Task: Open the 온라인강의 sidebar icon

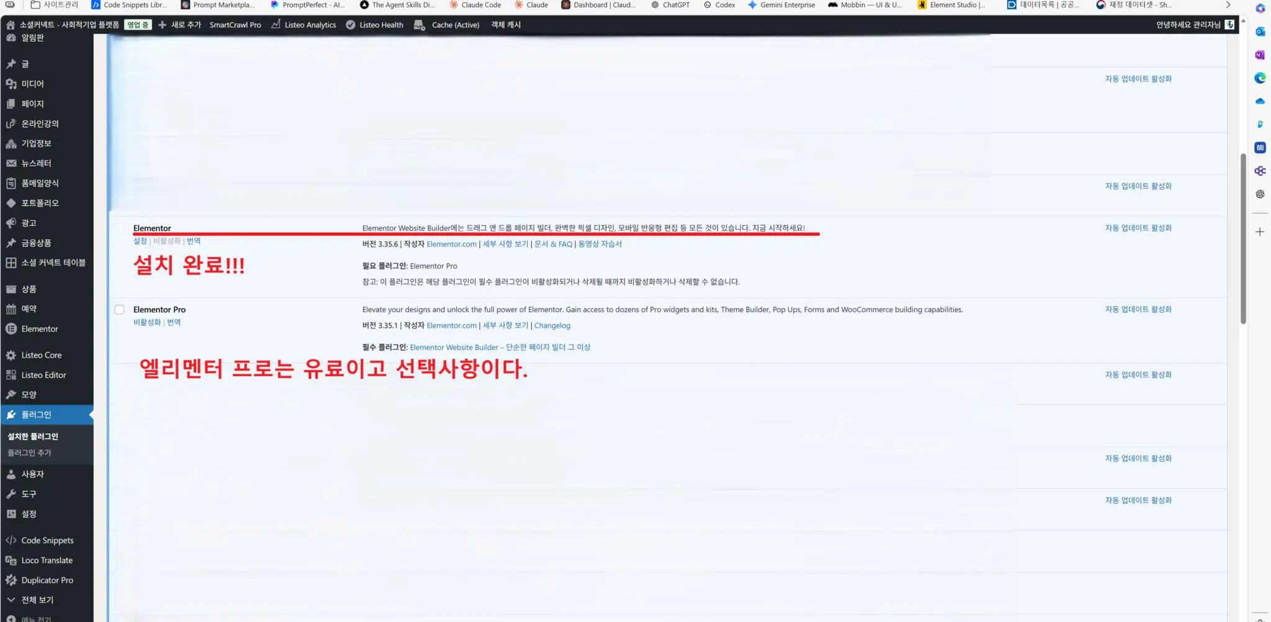Action: pyautogui.click(x=11, y=124)
